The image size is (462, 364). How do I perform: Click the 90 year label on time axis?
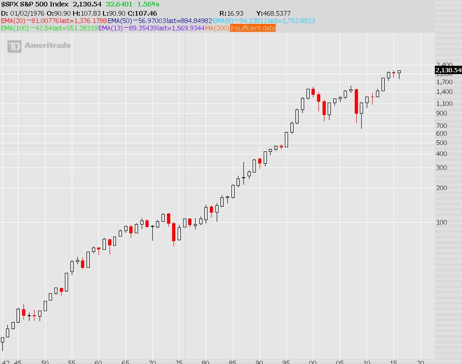[x=259, y=362]
